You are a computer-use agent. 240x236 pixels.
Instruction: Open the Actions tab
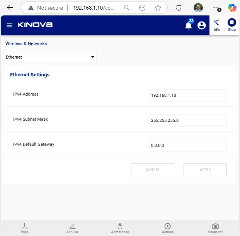click(168, 228)
